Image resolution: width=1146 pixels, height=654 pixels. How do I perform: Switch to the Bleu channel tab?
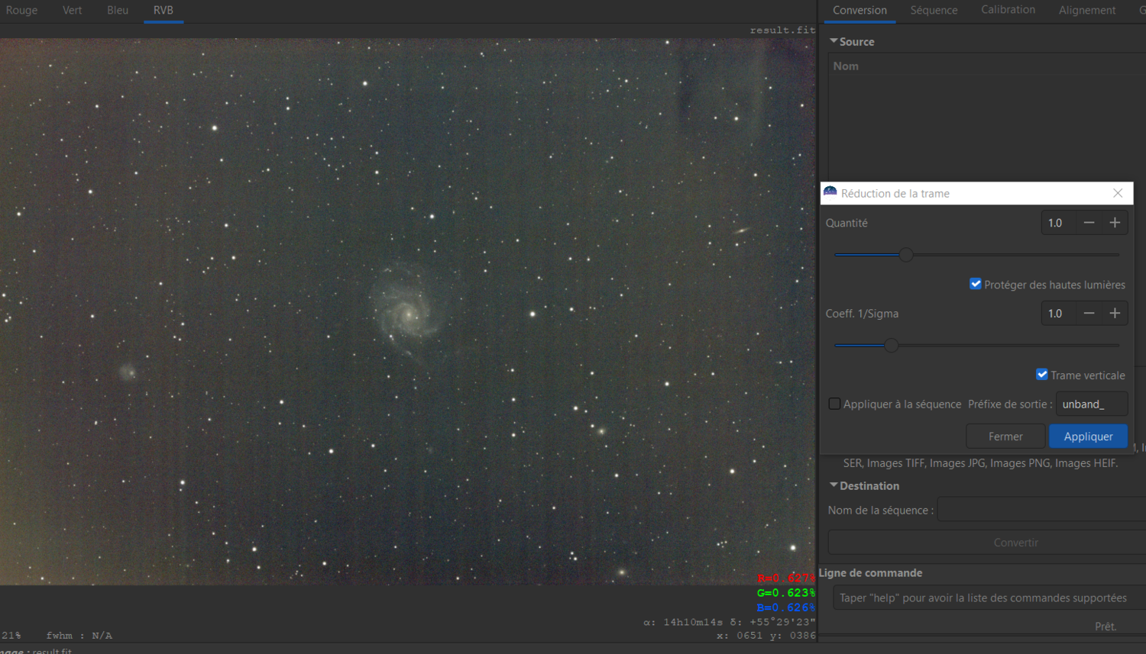(x=118, y=11)
